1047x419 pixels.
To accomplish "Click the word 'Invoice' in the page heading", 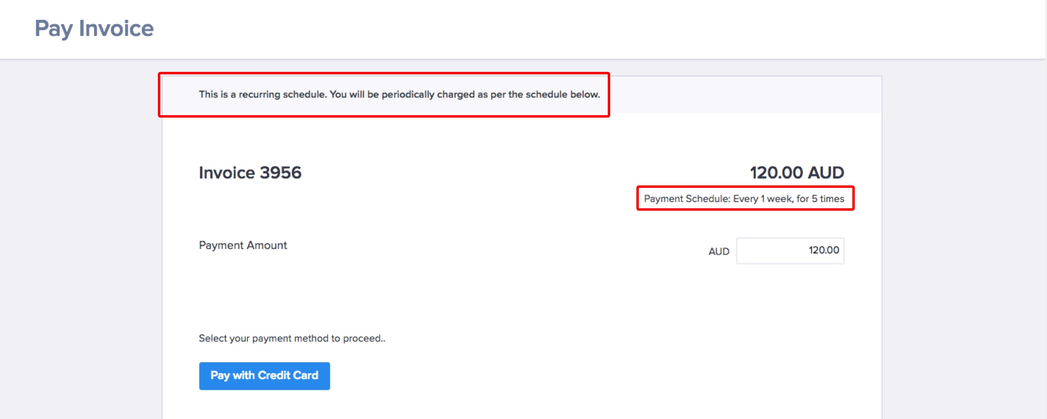I will tap(116, 29).
